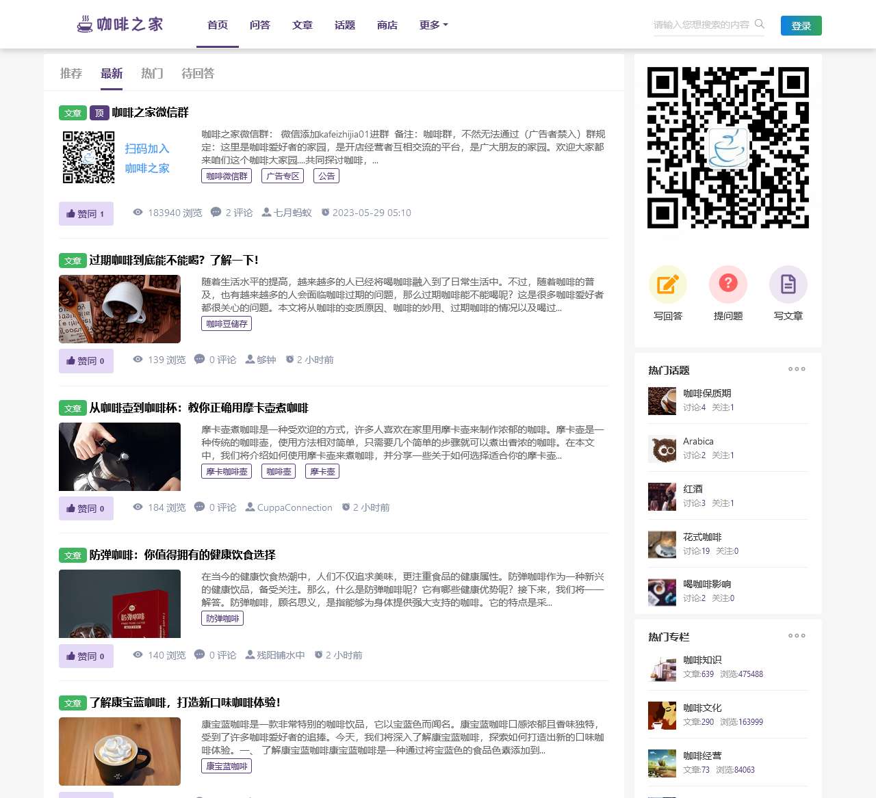Open the 商店 nav item
The width and height of the screenshot is (876, 798).
387,25
